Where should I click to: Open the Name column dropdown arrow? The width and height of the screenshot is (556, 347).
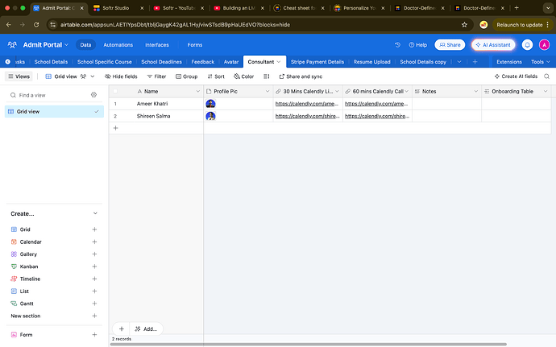(198, 91)
